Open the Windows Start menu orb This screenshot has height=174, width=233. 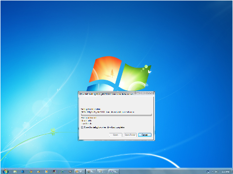(6, 171)
